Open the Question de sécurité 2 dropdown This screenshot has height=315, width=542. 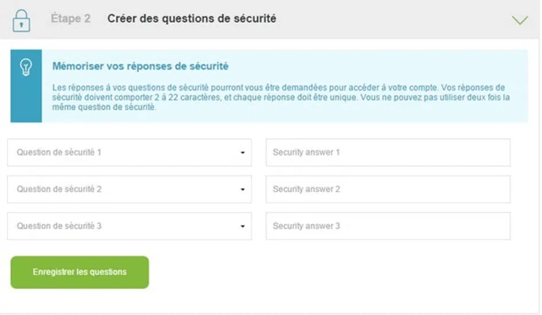(129, 189)
